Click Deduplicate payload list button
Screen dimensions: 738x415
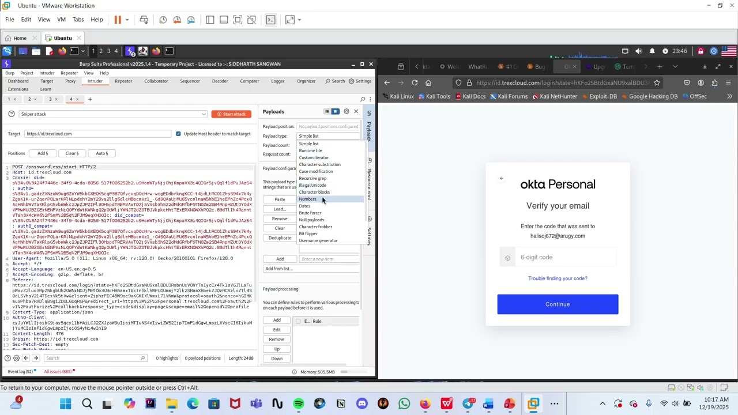point(280,238)
